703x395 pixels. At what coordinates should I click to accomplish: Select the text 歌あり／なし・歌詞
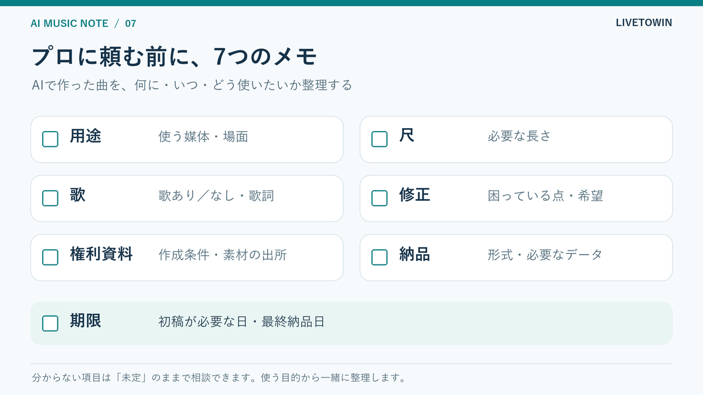pyautogui.click(x=216, y=196)
